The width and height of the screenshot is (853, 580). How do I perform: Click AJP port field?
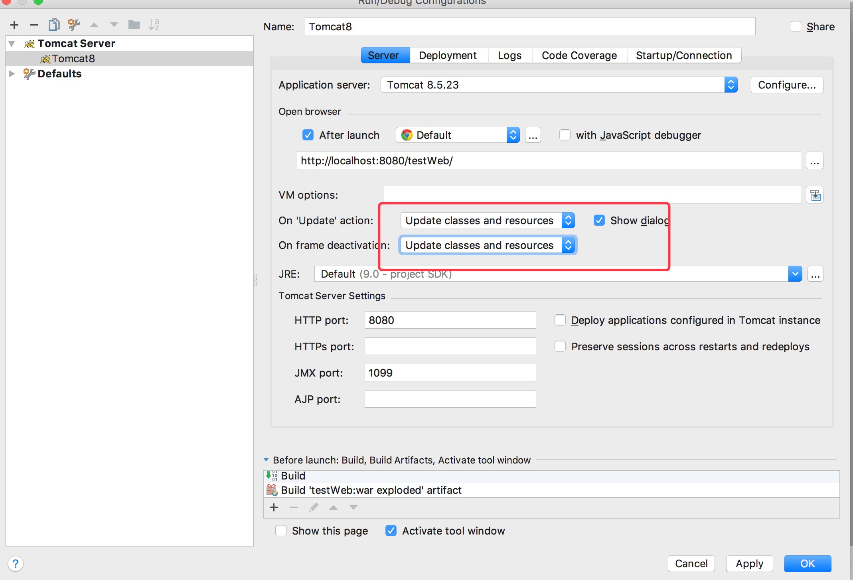point(450,399)
